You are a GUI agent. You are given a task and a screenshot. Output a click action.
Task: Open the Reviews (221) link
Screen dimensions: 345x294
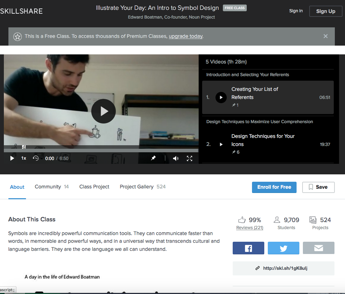pyautogui.click(x=250, y=228)
